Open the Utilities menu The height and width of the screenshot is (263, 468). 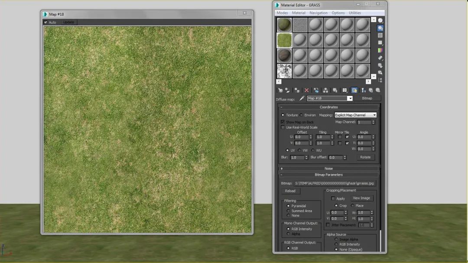[x=354, y=13]
